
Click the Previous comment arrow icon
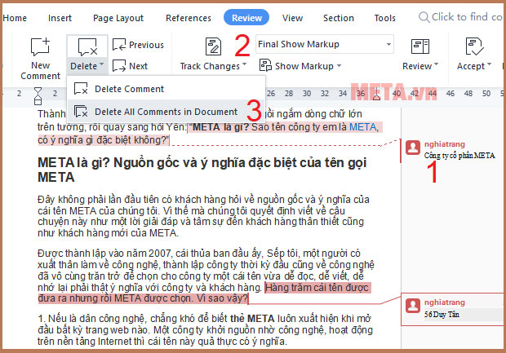click(119, 45)
